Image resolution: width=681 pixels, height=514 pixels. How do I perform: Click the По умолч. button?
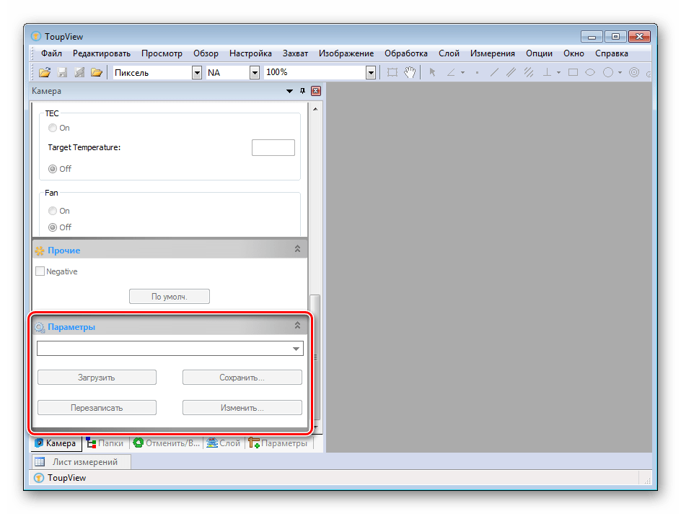[x=170, y=296]
